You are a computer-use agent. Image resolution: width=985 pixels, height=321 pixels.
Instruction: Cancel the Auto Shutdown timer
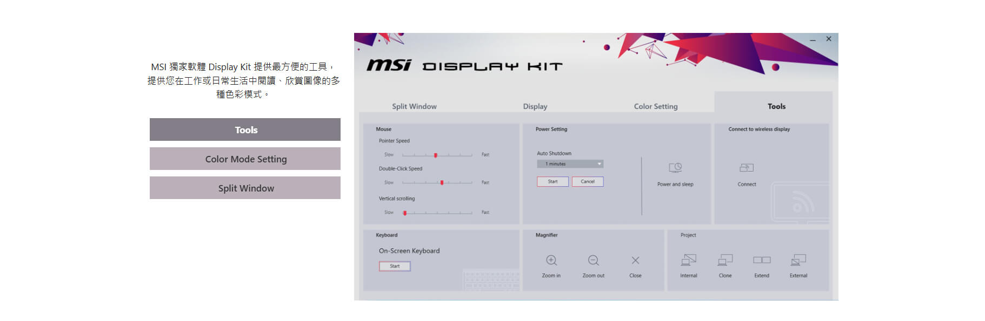pos(588,182)
